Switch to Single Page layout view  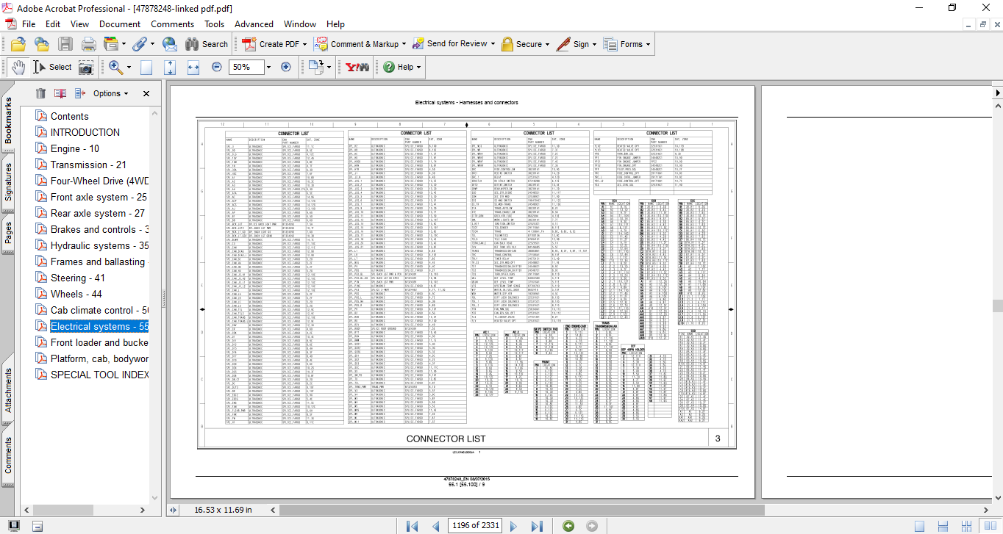(919, 525)
